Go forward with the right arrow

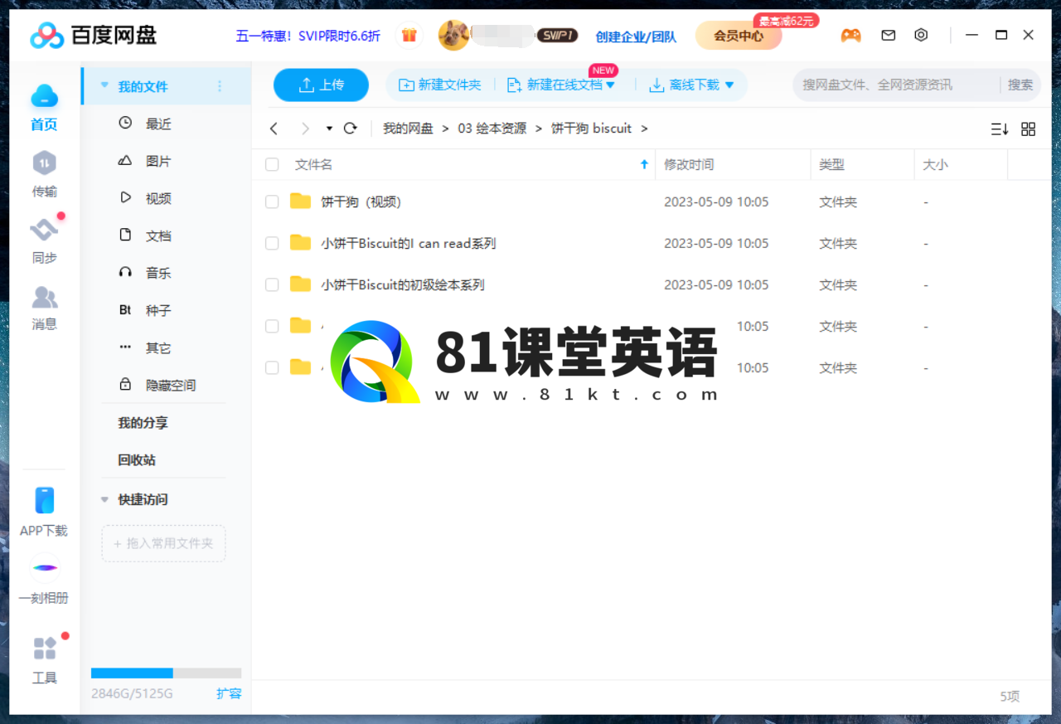pos(305,129)
